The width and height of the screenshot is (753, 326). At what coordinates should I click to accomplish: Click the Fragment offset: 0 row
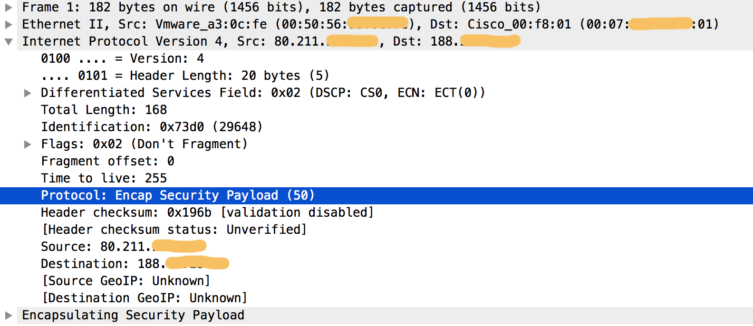pyautogui.click(x=107, y=161)
